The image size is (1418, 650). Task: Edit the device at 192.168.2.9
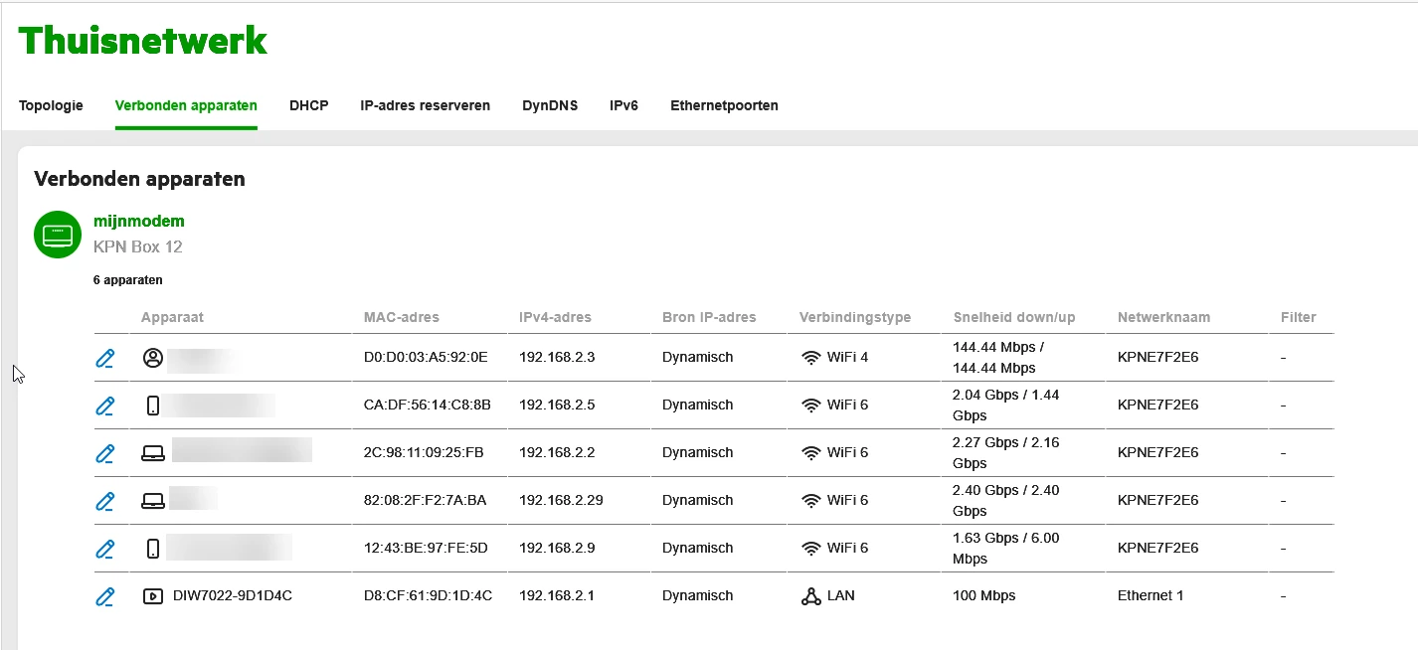click(105, 549)
